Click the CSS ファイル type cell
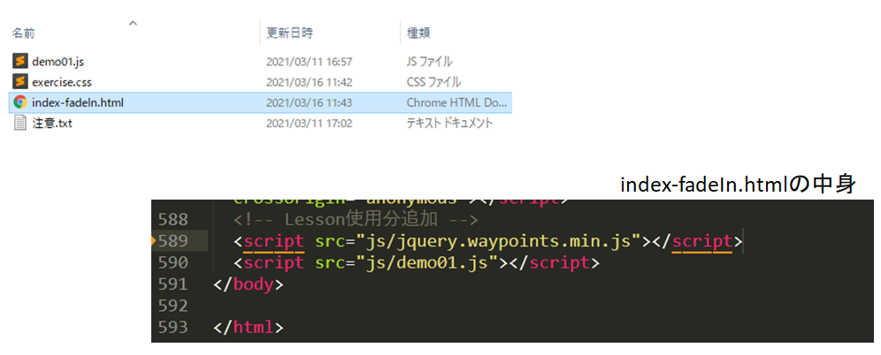Screen dimensions: 881x355 point(433,82)
